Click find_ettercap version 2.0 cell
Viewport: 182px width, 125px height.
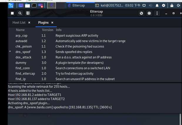(x=44, y=74)
